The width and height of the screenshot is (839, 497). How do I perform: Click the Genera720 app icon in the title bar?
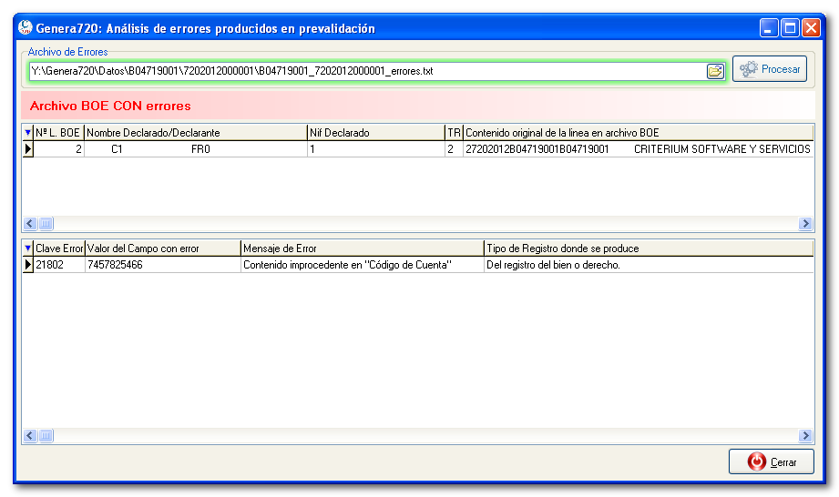(26, 28)
